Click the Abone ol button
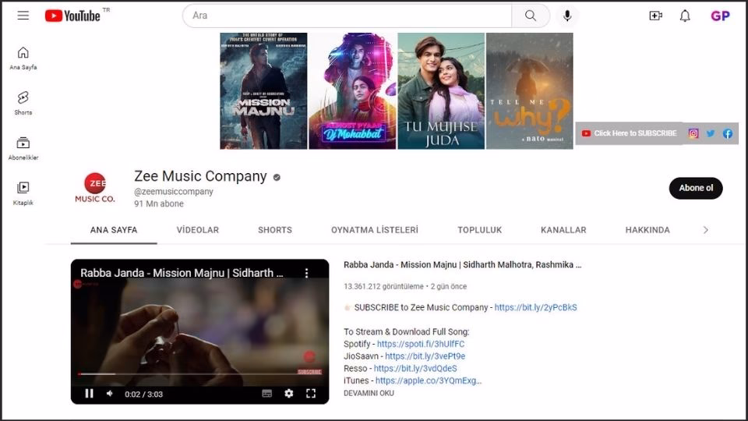Screen dimensions: 748x421 point(696,188)
